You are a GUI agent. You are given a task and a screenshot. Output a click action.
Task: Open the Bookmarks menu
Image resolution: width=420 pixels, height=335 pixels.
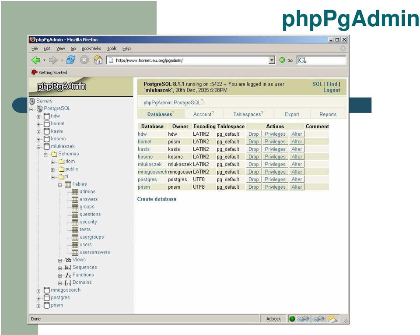click(x=91, y=49)
